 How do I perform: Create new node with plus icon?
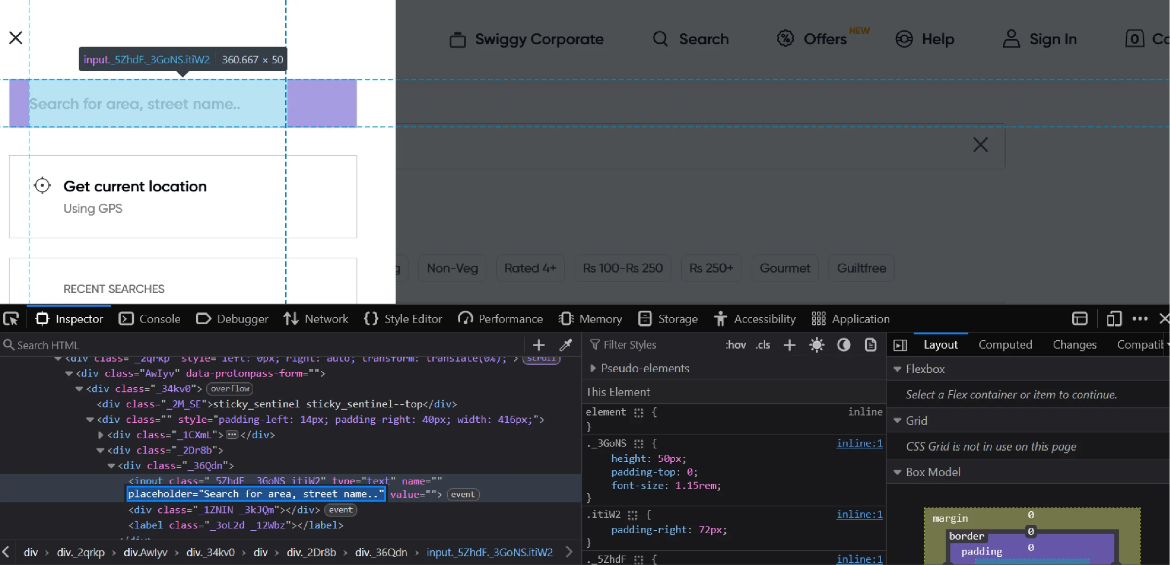pyautogui.click(x=539, y=345)
